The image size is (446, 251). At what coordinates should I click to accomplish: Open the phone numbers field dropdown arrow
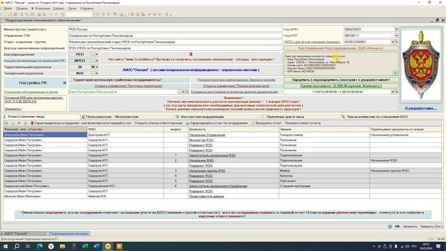[393, 92]
